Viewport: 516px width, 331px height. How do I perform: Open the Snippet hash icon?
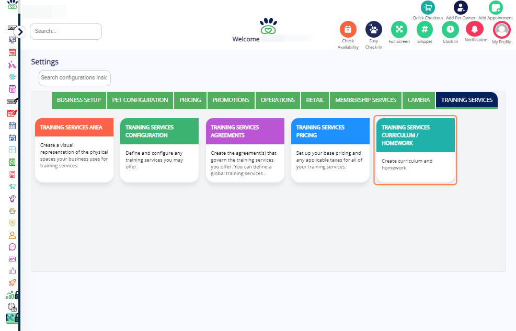(x=425, y=30)
